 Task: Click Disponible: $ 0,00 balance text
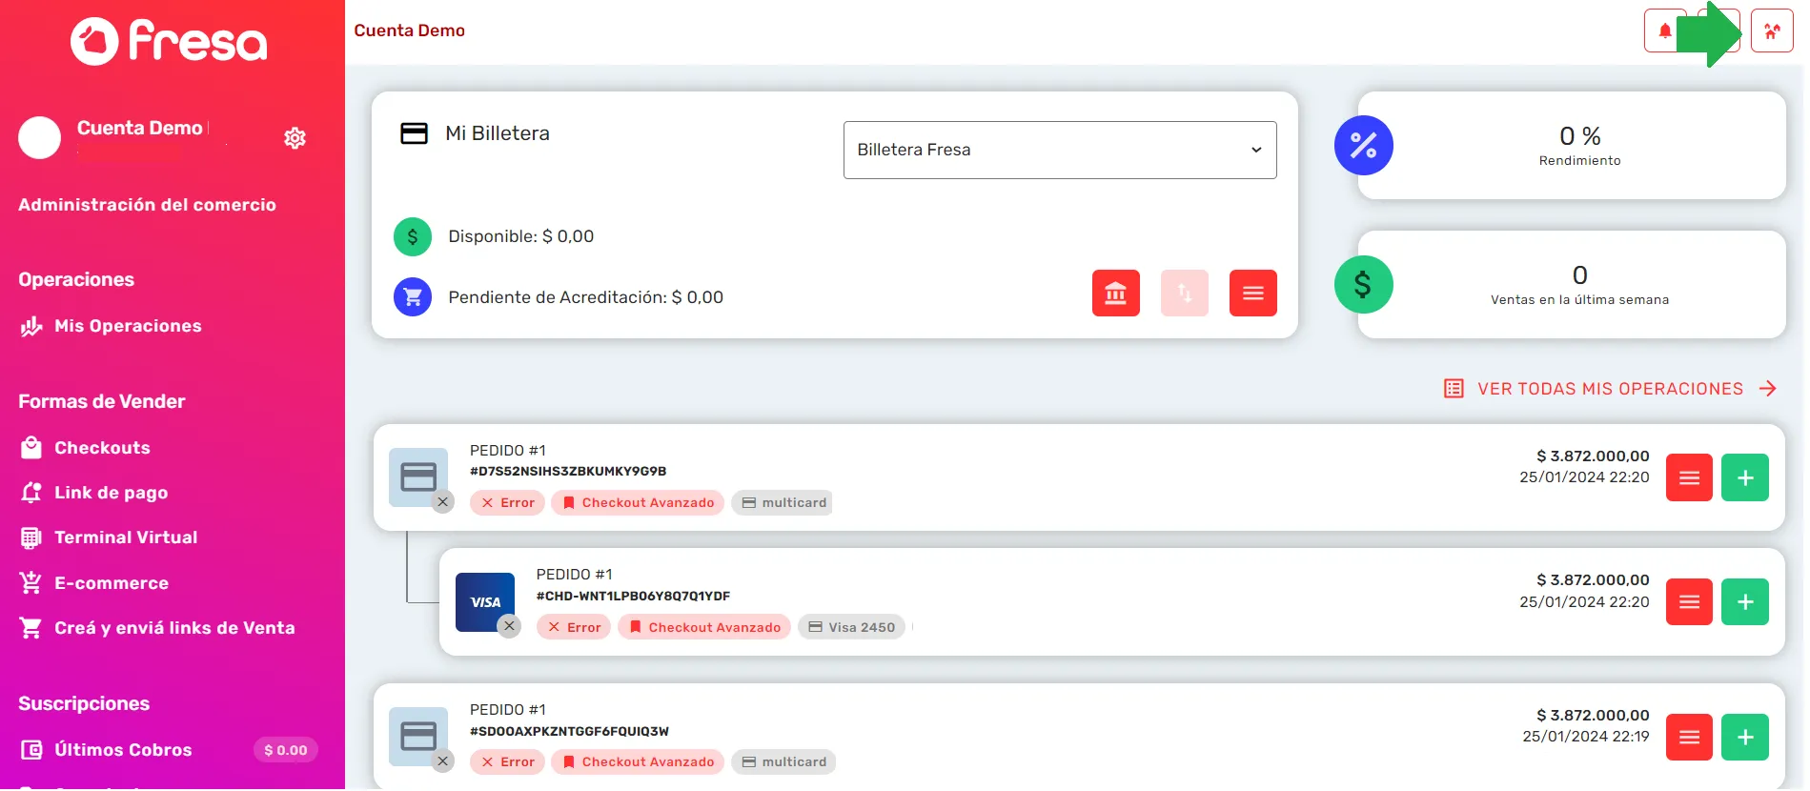tap(521, 236)
